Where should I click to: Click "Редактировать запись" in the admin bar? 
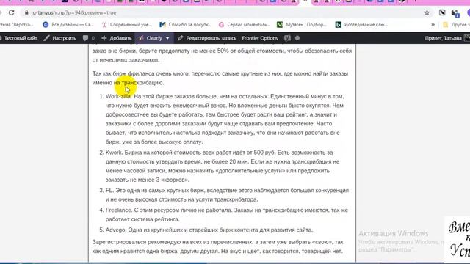207,38
